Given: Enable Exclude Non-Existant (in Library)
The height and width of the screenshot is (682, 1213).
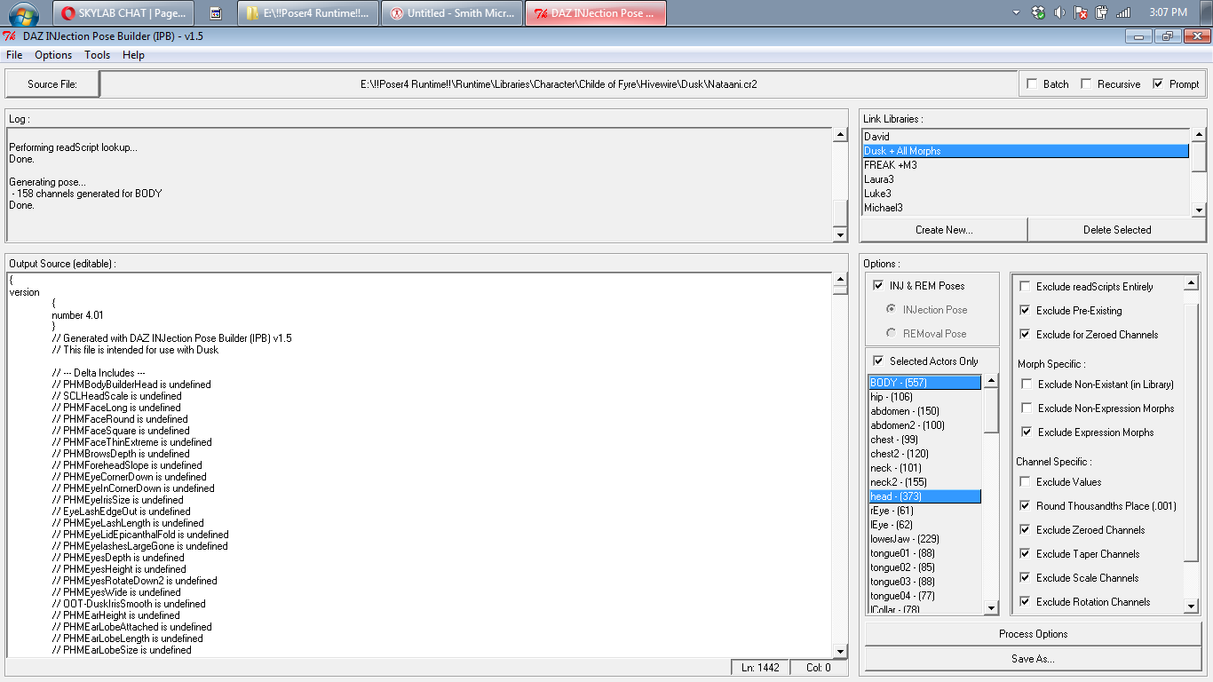Looking at the screenshot, I should tap(1027, 385).
